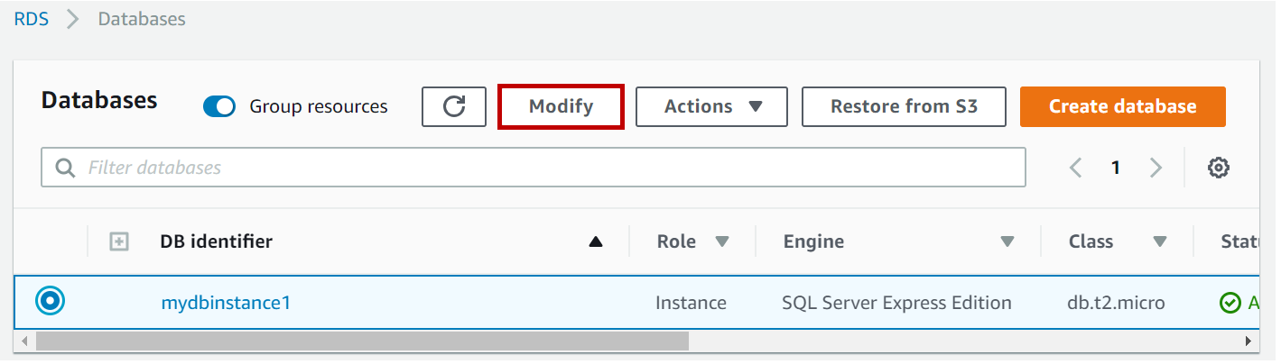Click the Create database button
Image resolution: width=1281 pixels, height=364 pixels.
pyautogui.click(x=1122, y=106)
